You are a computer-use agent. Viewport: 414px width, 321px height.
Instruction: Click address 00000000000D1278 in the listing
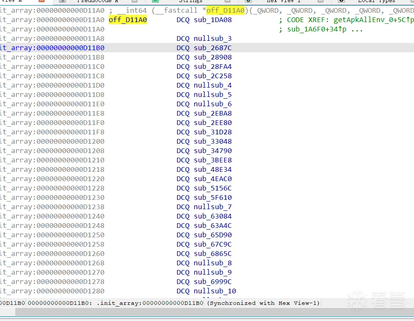(x=70, y=282)
